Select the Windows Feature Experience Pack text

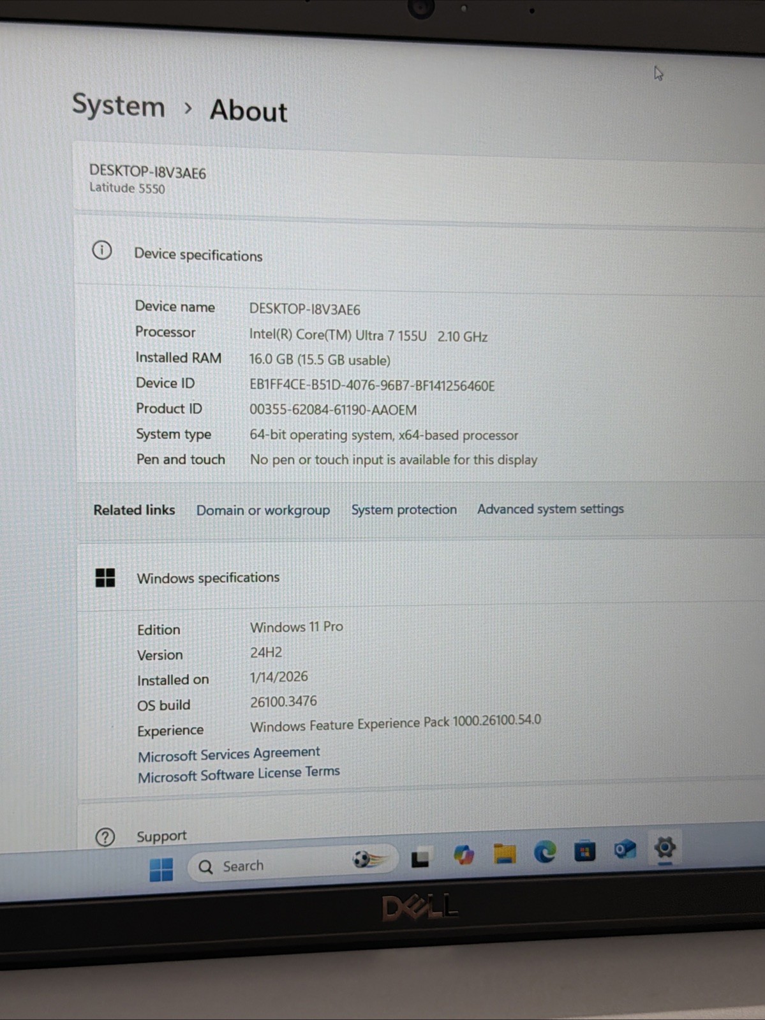396,723
